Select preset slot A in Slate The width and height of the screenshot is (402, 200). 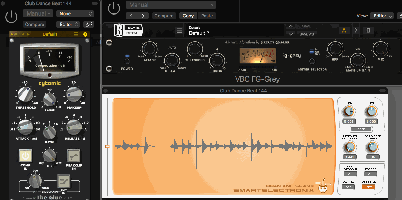(344, 30)
